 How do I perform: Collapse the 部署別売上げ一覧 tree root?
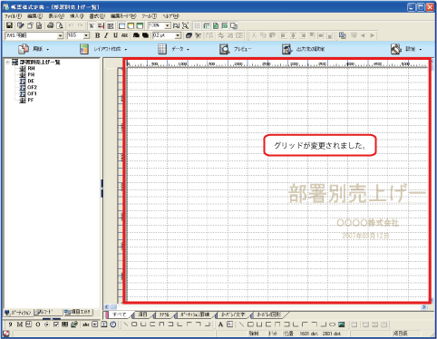7,63
